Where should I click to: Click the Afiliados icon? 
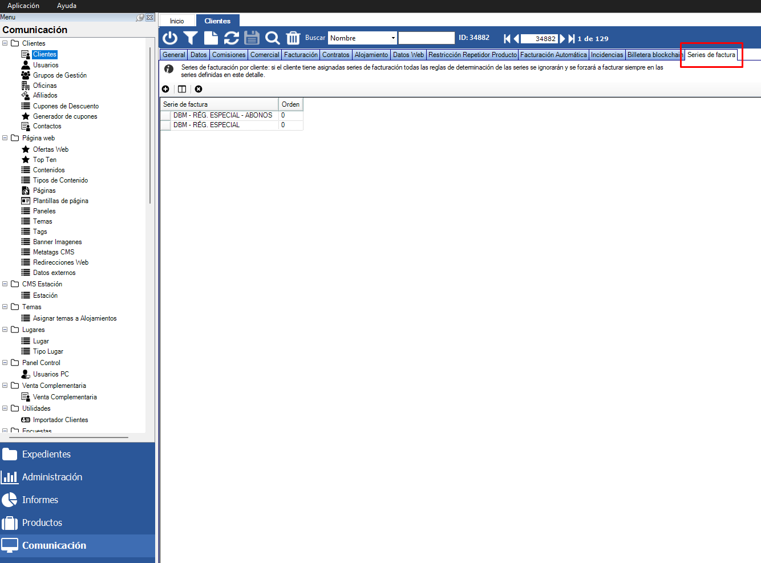(26, 95)
